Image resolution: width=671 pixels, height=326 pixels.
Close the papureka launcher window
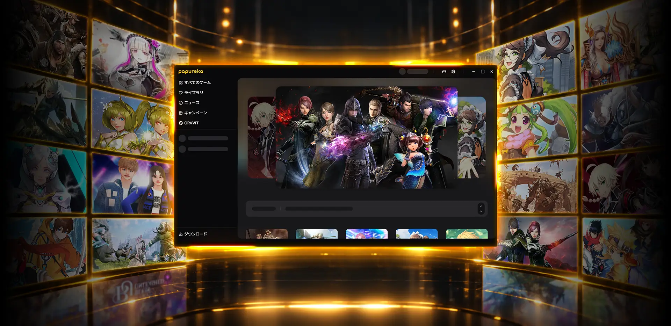click(492, 72)
